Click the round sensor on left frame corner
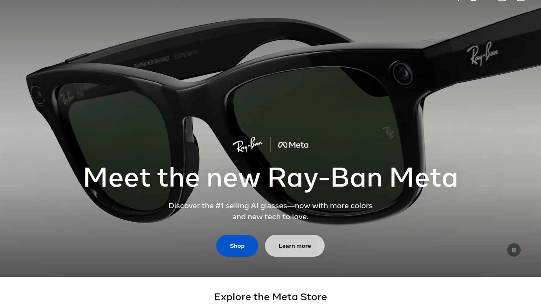The width and height of the screenshot is (541, 304). [x=37, y=94]
